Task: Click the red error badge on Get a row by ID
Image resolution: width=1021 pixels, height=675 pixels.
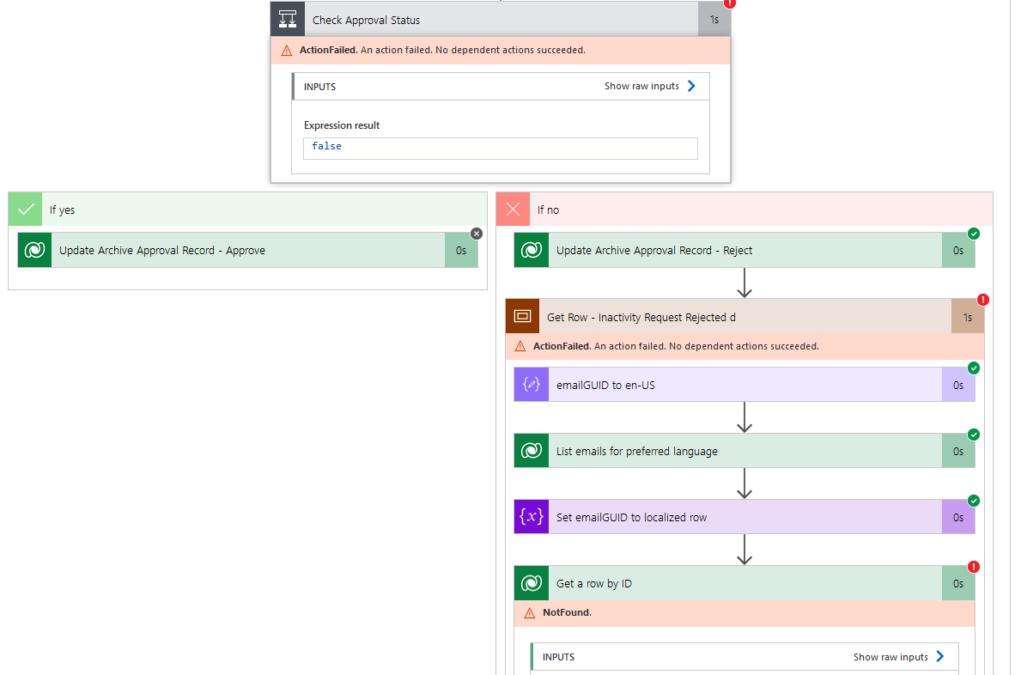Action: 973,566
